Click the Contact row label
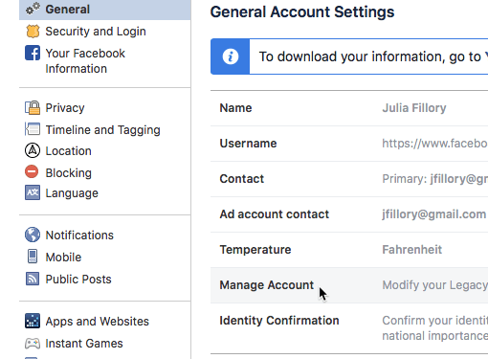This screenshot has width=488, height=359. tap(242, 179)
